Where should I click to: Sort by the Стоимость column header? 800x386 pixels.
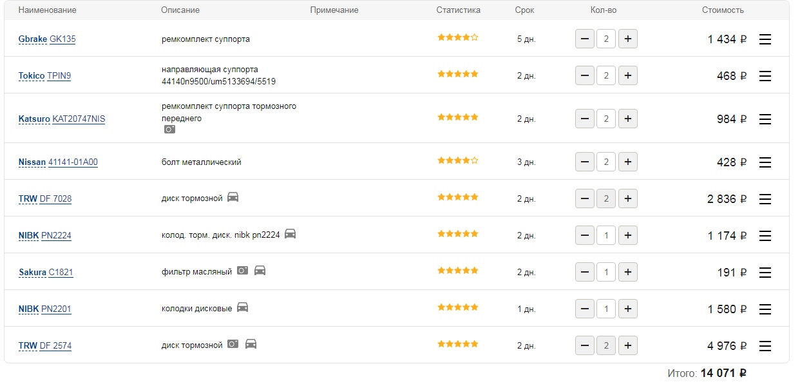tap(723, 10)
